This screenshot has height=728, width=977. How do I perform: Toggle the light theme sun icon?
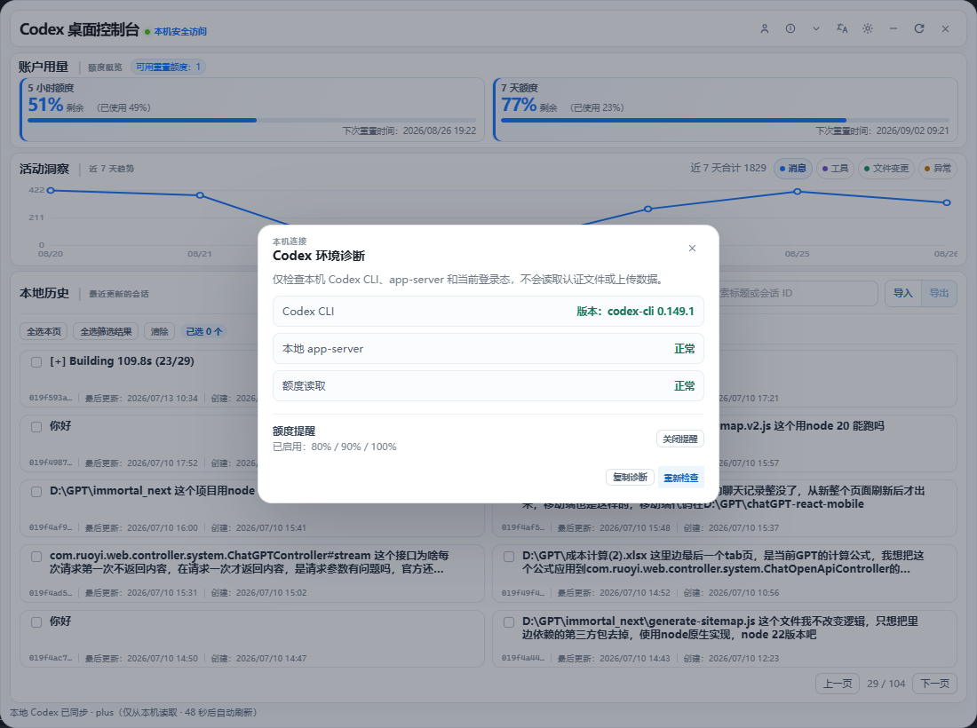point(868,28)
